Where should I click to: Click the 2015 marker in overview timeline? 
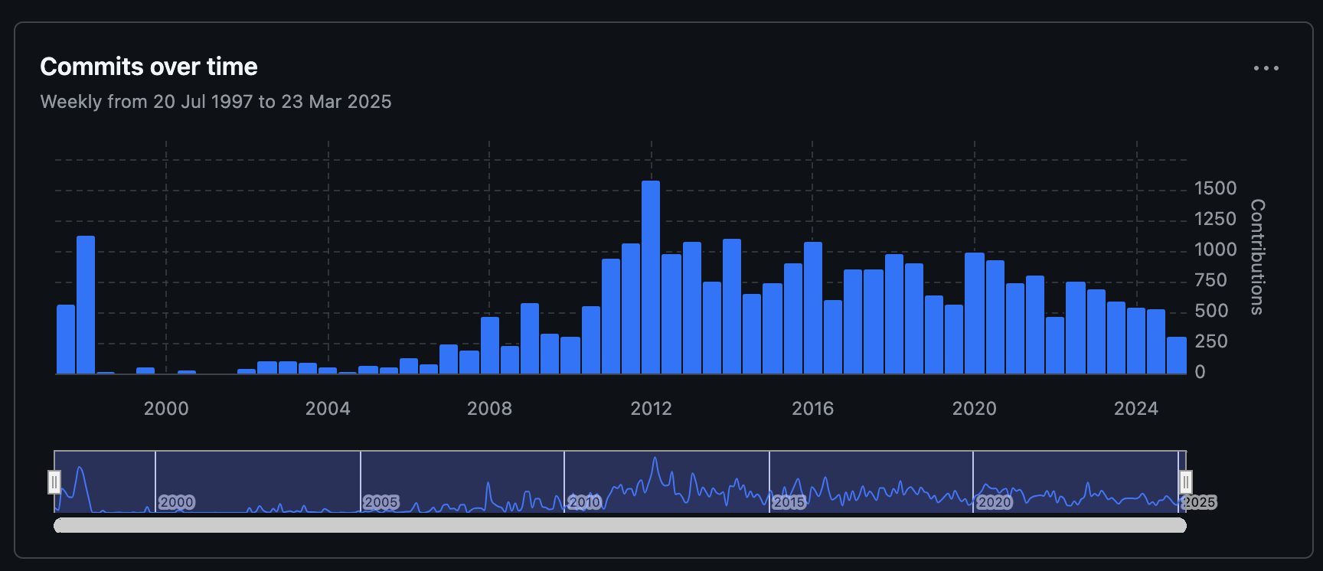click(x=789, y=502)
